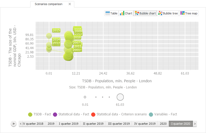Jump to II quarter 2019
206x133 pixels.
(x=93, y=124)
